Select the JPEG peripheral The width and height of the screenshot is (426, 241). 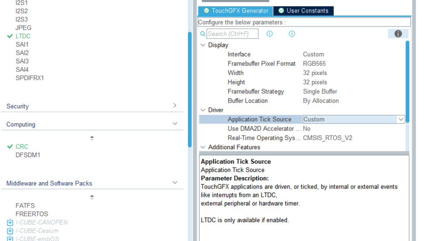[x=23, y=28]
